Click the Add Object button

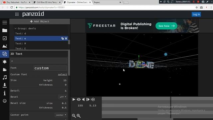(40, 21)
